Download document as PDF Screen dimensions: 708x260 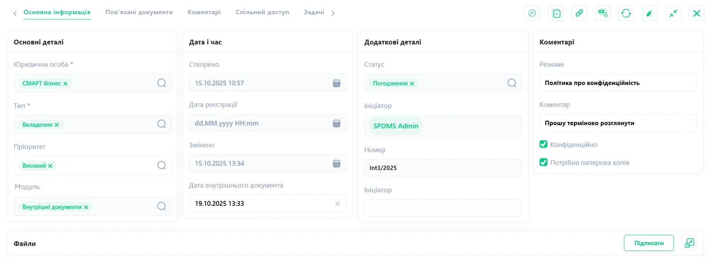603,13
